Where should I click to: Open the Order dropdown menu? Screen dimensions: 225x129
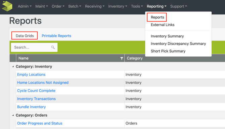click(58, 6)
